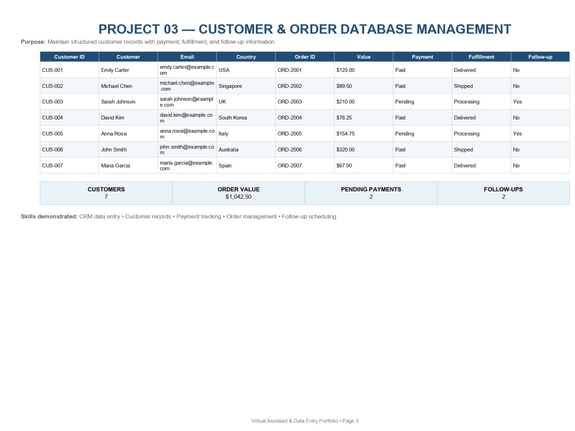
Task: Select customer name John Smith
Action: pyautogui.click(x=114, y=149)
